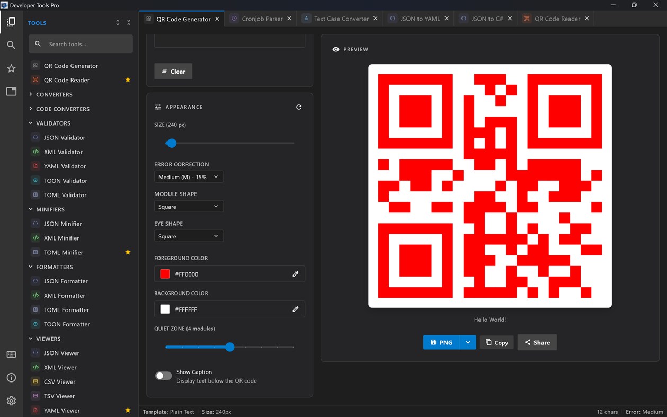Open the tools explorer icon in activity bar
Screen dimensions: 667x417
click(11, 22)
